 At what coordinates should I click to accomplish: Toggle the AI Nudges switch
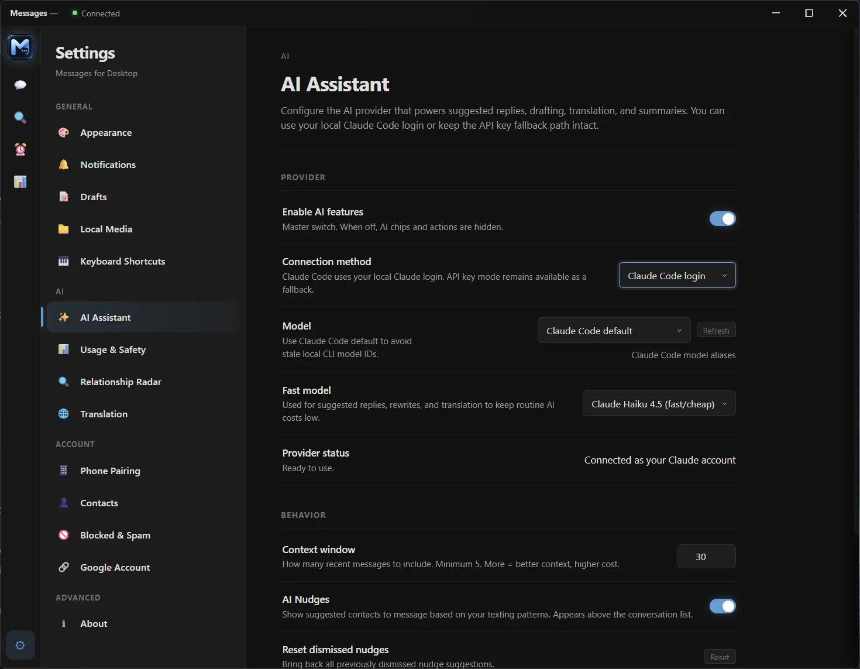tap(723, 606)
